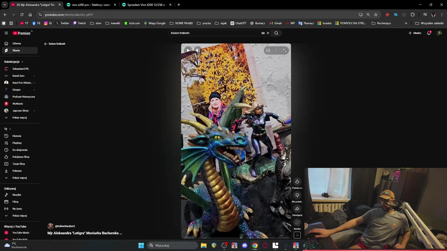
Task: Go back to 'ksiaze krakush' results
Action: point(55,44)
